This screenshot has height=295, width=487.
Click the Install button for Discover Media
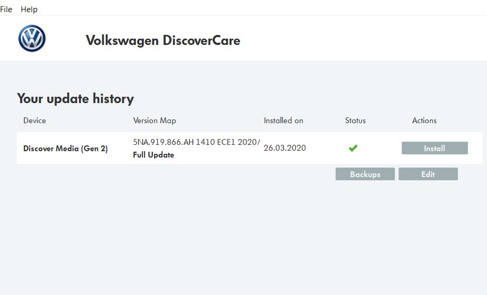point(435,148)
